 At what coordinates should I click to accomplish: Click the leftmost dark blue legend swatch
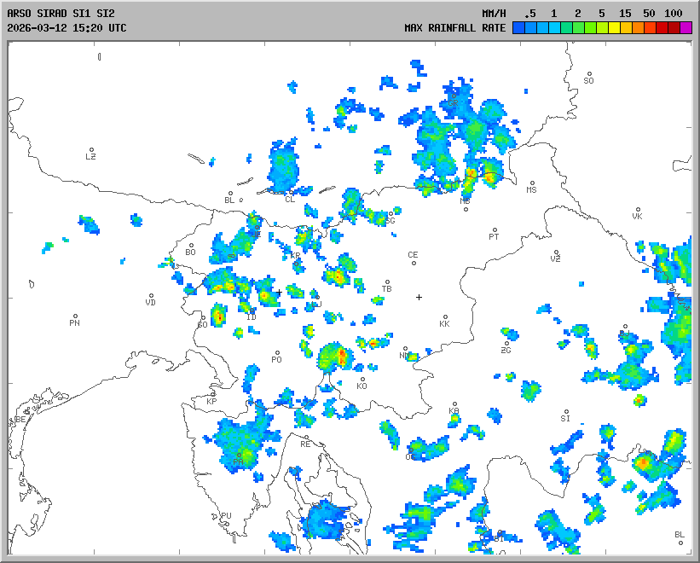coord(518,27)
